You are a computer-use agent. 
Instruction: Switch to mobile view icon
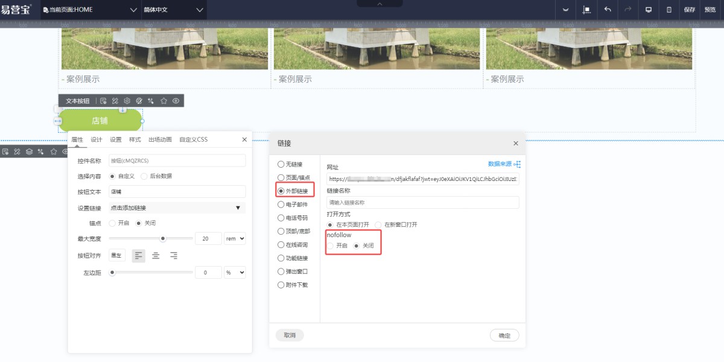pos(669,10)
